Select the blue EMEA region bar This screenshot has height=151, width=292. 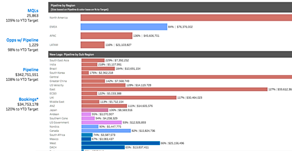pos(124,27)
